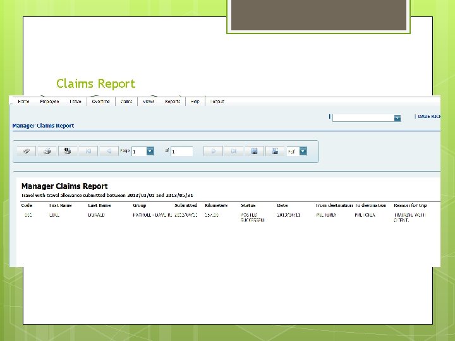
Task: Go to first page of the report
Action: pyautogui.click(x=88, y=151)
